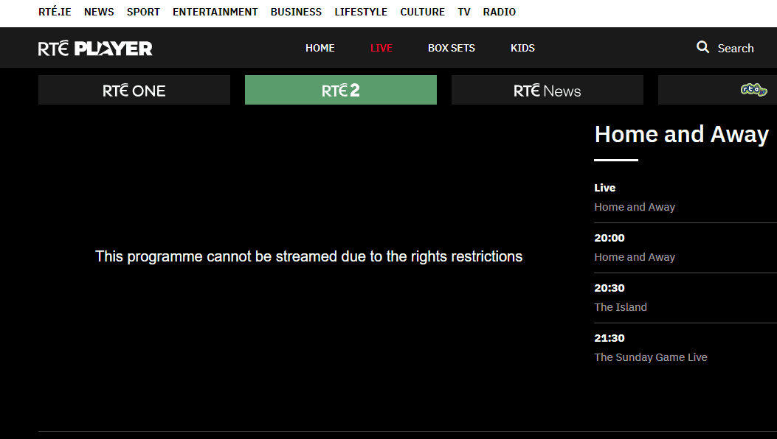Open the ENTERTAINMENT section link
This screenshot has height=439, width=777.
(215, 12)
